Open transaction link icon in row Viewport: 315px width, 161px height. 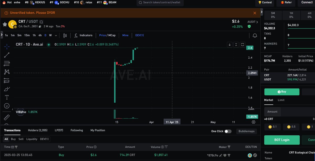[255, 155]
